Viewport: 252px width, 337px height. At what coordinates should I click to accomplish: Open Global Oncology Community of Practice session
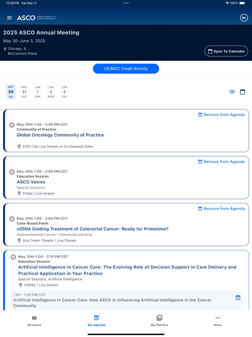(x=60, y=135)
